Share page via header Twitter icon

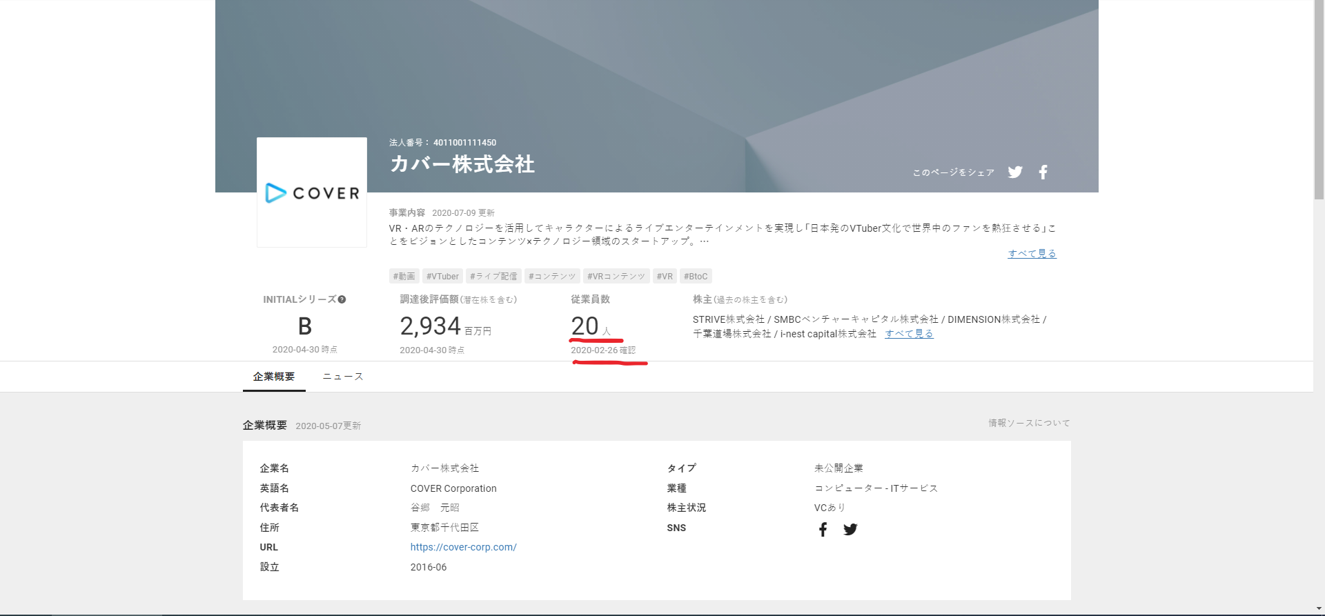pyautogui.click(x=1014, y=172)
